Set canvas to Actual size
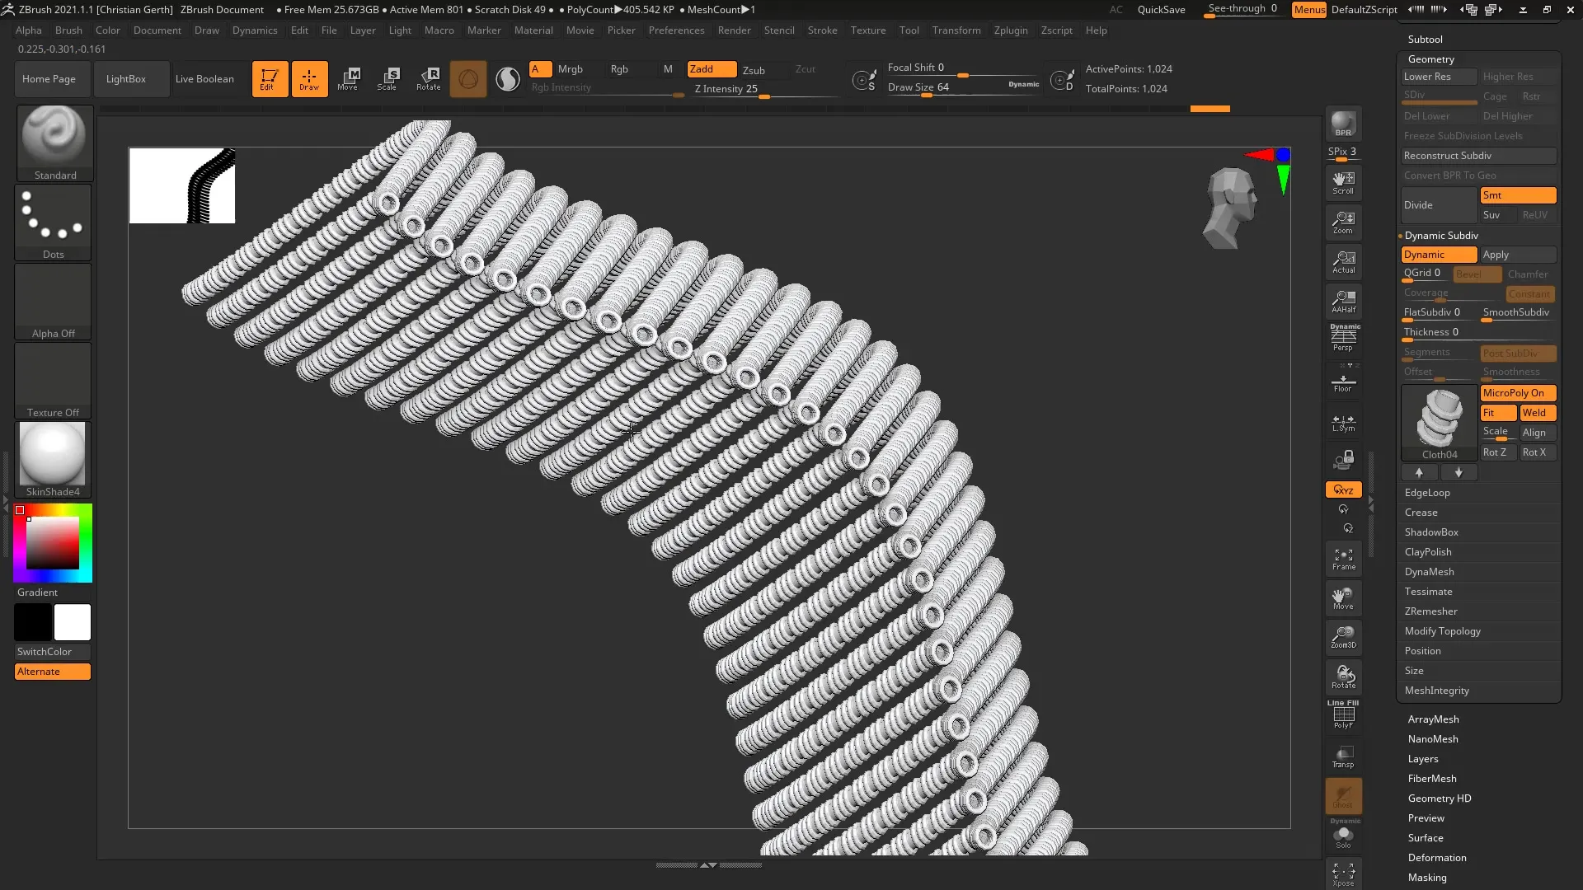Screen dimensions: 1583x890 1343,262
